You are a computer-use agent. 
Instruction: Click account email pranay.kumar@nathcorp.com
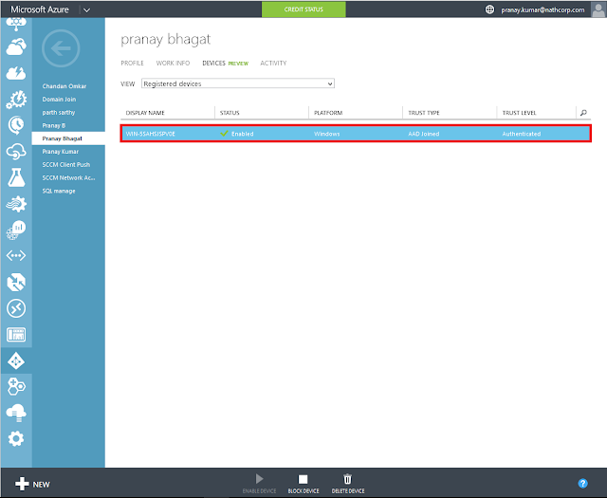pyautogui.click(x=543, y=9)
